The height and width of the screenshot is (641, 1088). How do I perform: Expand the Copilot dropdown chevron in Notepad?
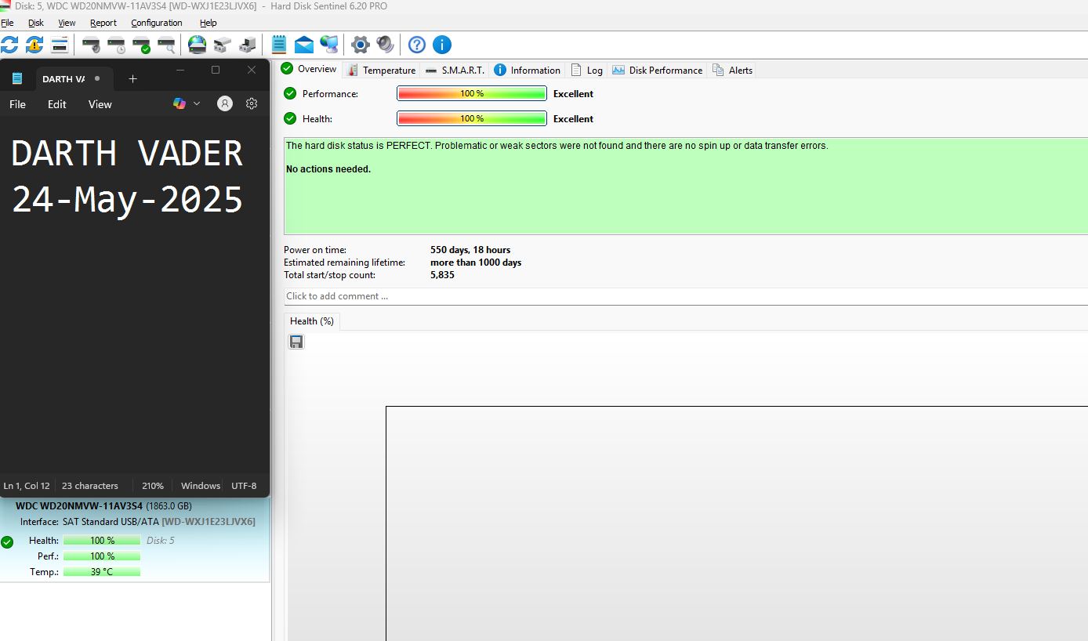pos(197,103)
